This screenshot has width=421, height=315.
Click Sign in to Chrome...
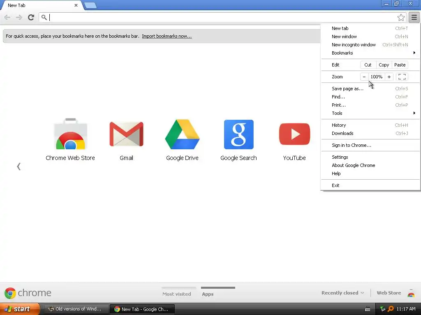[x=370, y=145]
